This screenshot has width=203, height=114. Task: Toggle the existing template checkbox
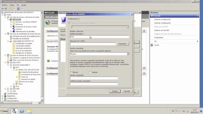(70, 23)
